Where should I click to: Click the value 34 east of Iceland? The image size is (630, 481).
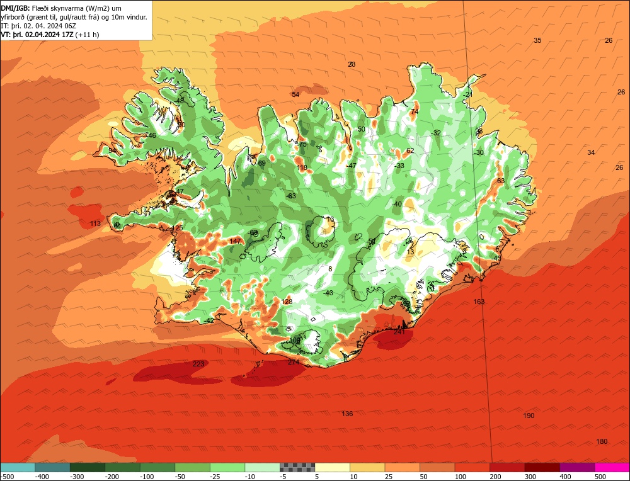point(591,152)
